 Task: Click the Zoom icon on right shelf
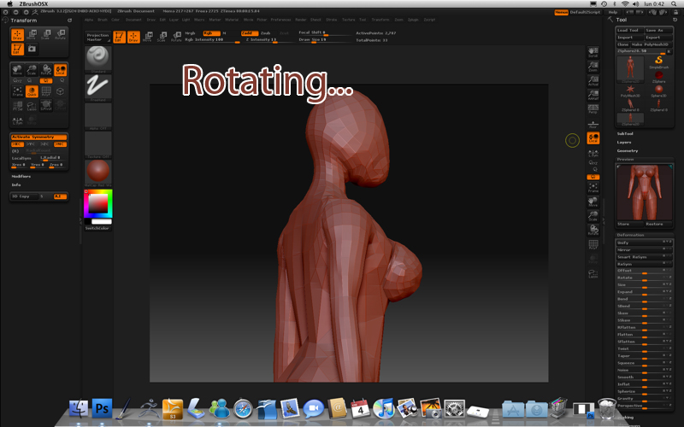click(593, 67)
